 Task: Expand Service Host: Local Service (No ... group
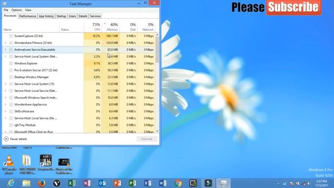[6, 118]
